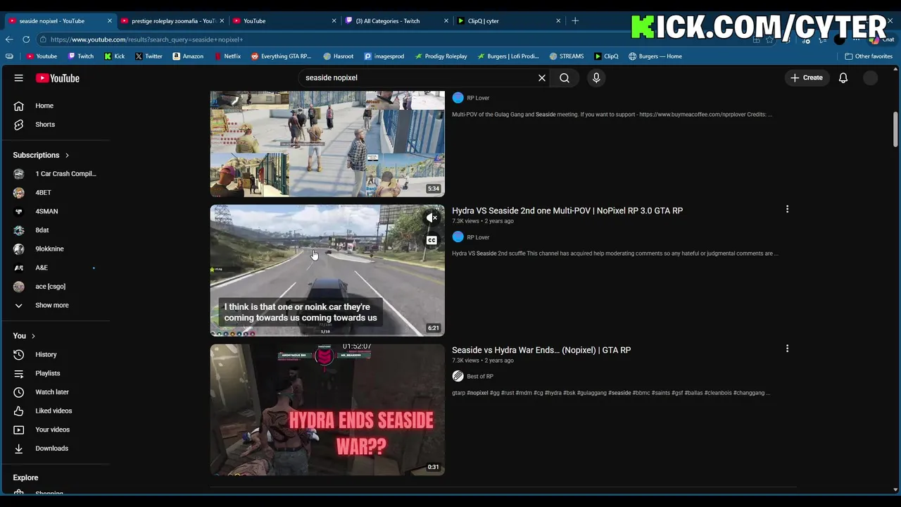The image size is (901, 507).
Task: Open a new browser tab with plus icon
Action: tap(575, 20)
